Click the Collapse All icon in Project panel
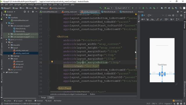Viewport: 186px width, 105px height. pyautogui.click(x=28, y=12)
